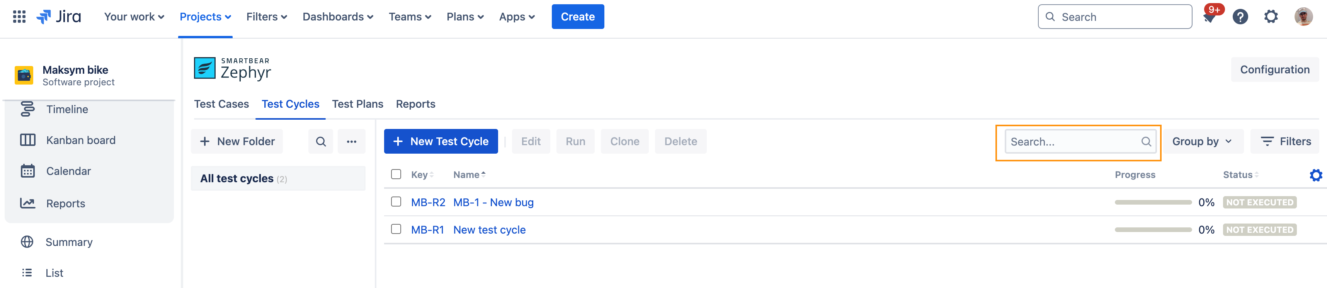
Task: Expand the Projects menu
Action: 205,17
